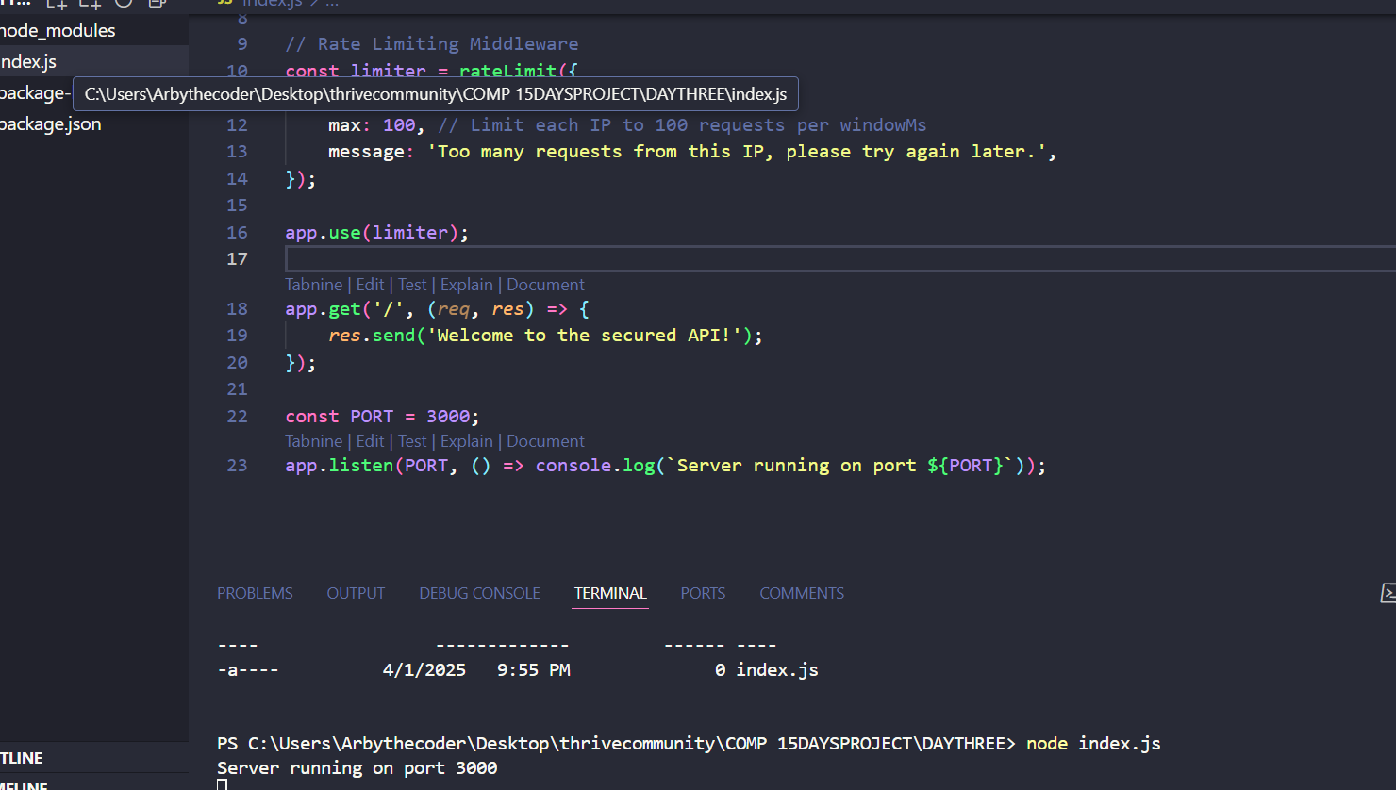Open the node_modules folder in the explorer
The image size is (1396, 790).
[94, 30]
